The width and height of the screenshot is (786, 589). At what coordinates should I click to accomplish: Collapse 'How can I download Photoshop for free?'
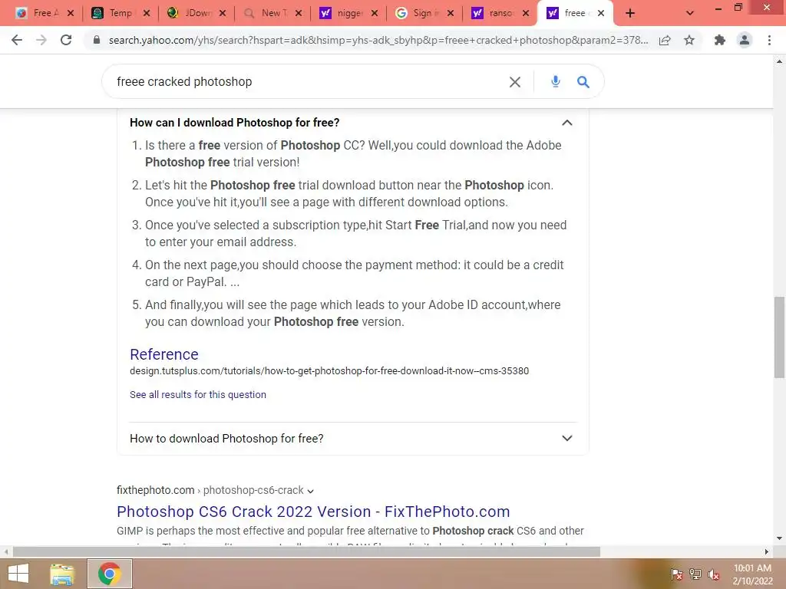coord(567,123)
